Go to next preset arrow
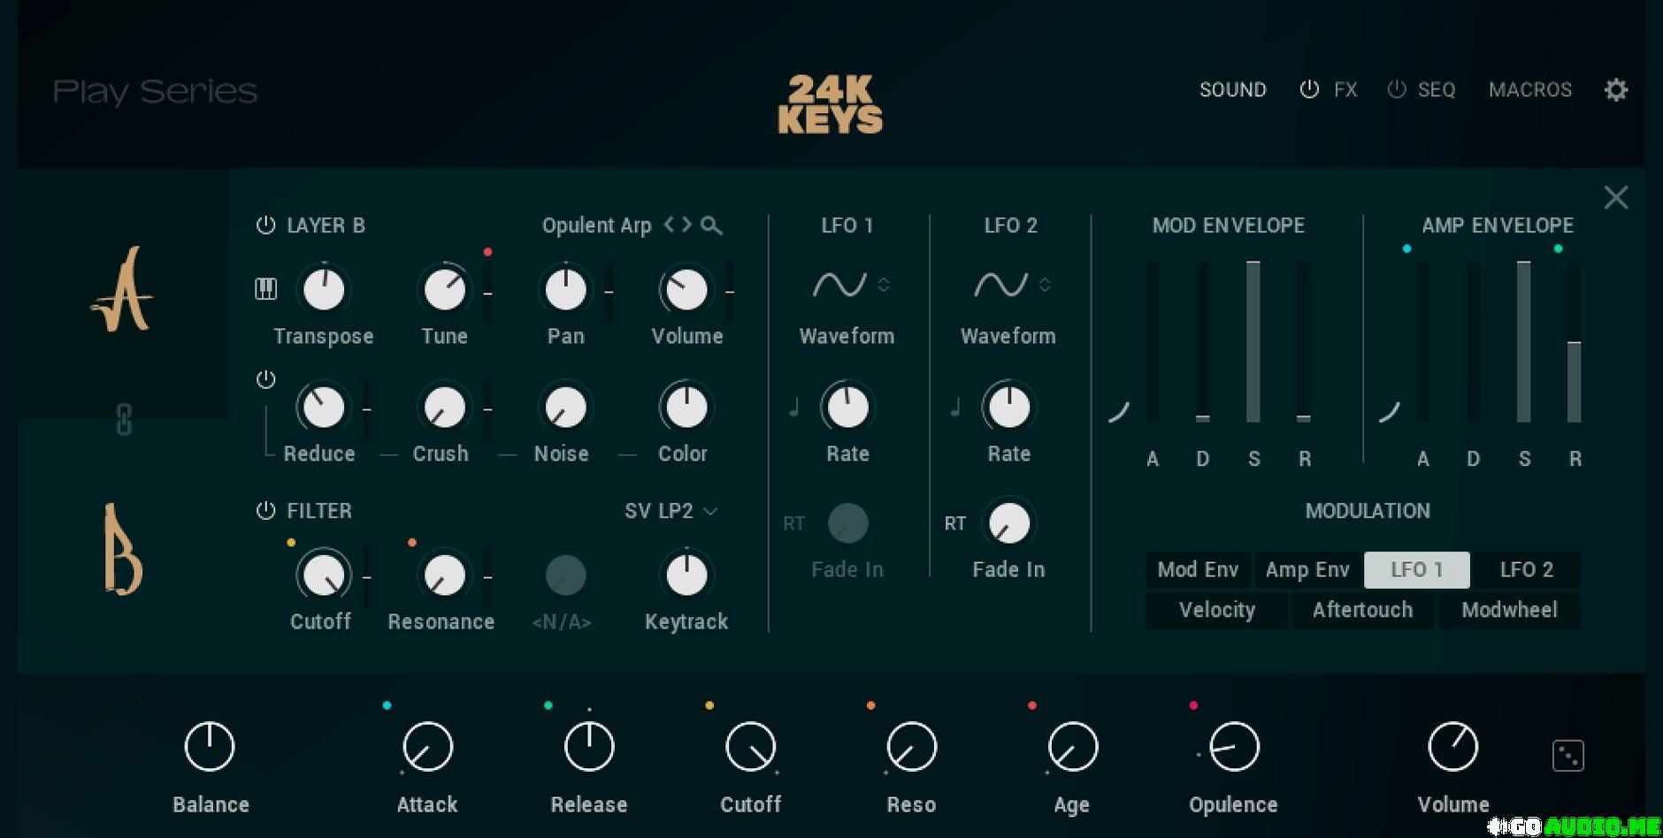 click(x=686, y=225)
